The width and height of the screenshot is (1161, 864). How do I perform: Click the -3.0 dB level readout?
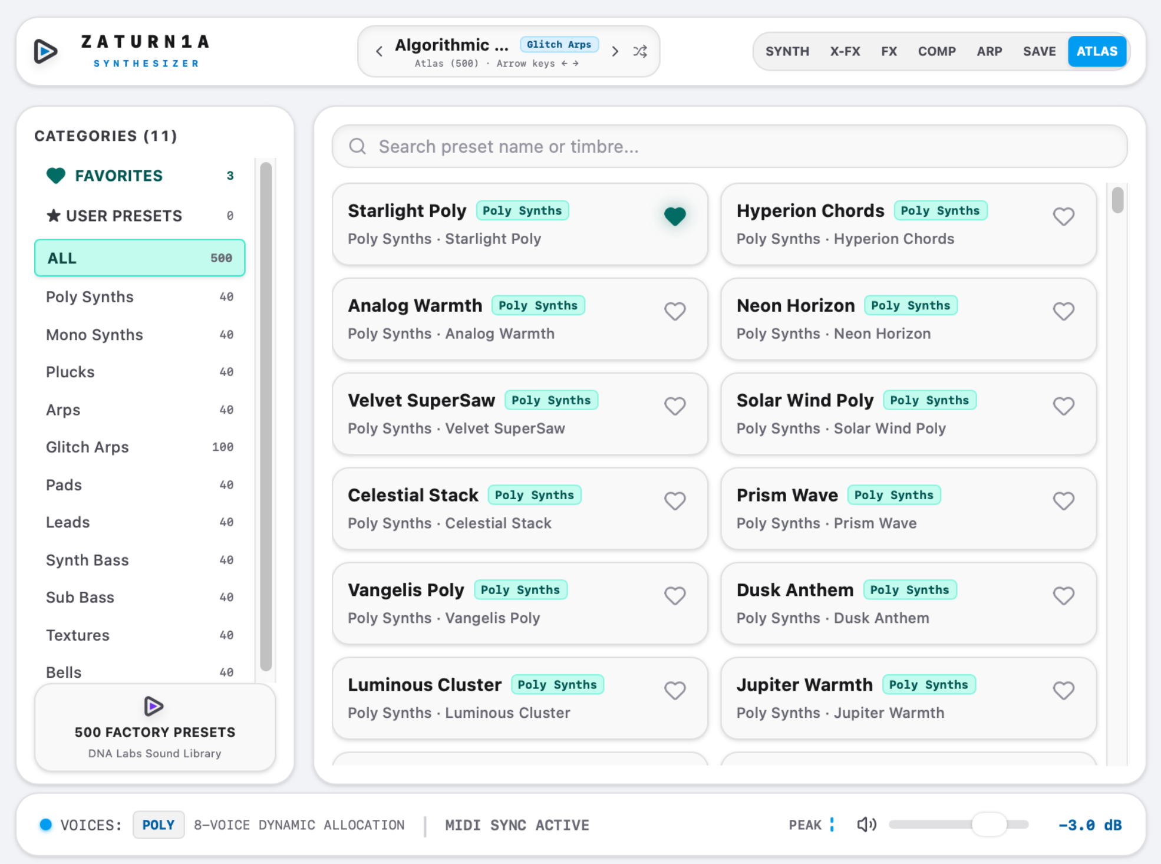pyautogui.click(x=1090, y=825)
